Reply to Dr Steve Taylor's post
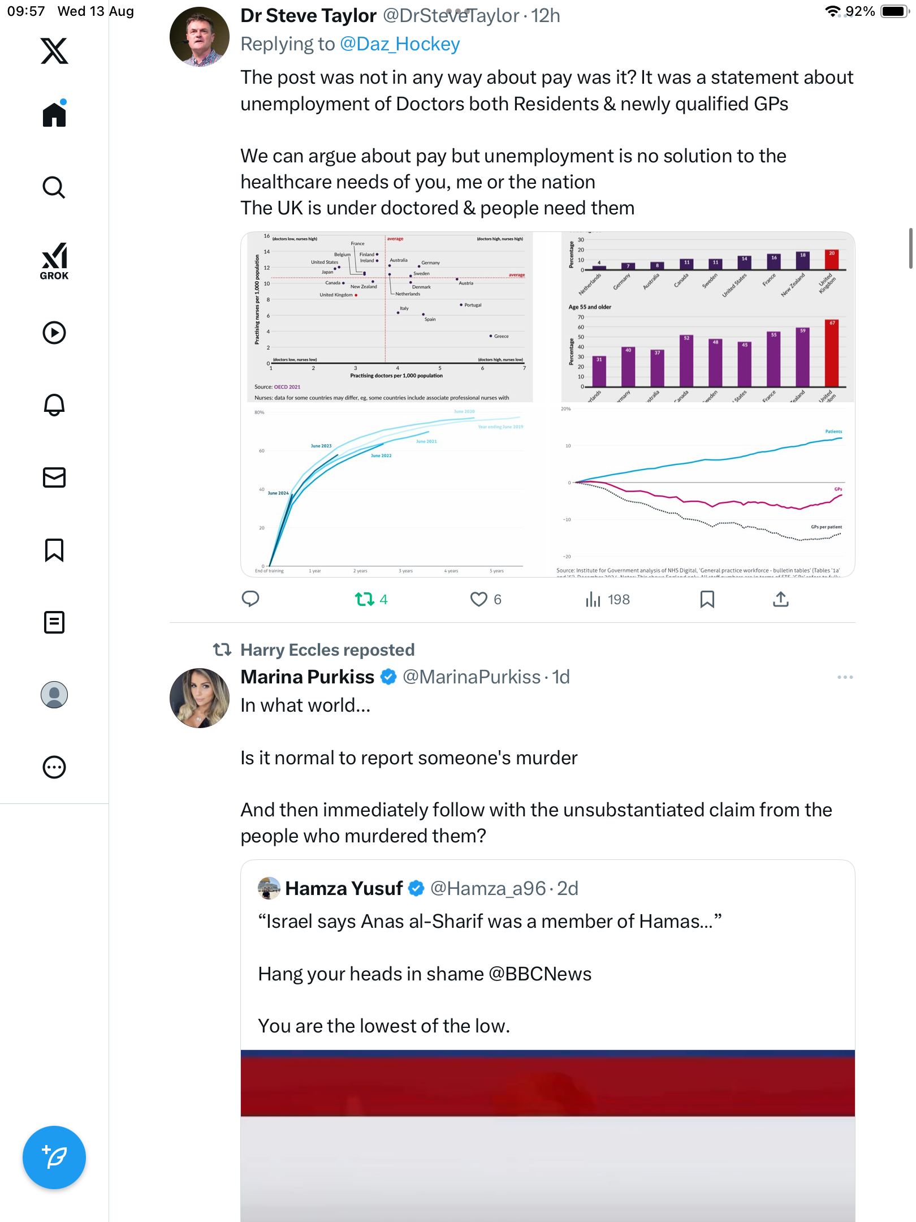916x1222 pixels. click(x=250, y=599)
